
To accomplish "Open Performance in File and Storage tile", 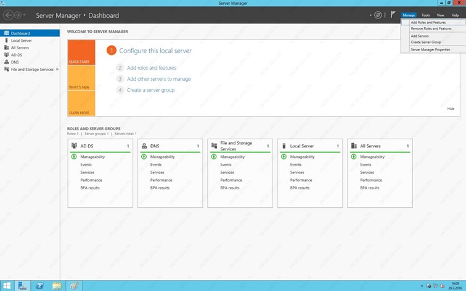I will pyautogui.click(x=231, y=180).
